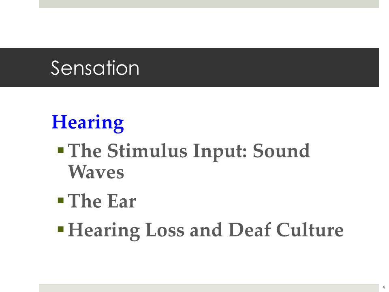Click the green bullet before Hearing Loss

(60, 229)
